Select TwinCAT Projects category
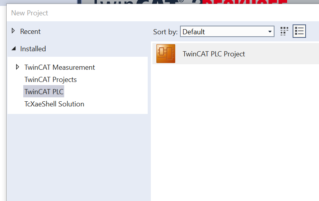Viewport: 319px width, 201px height. [x=50, y=80]
